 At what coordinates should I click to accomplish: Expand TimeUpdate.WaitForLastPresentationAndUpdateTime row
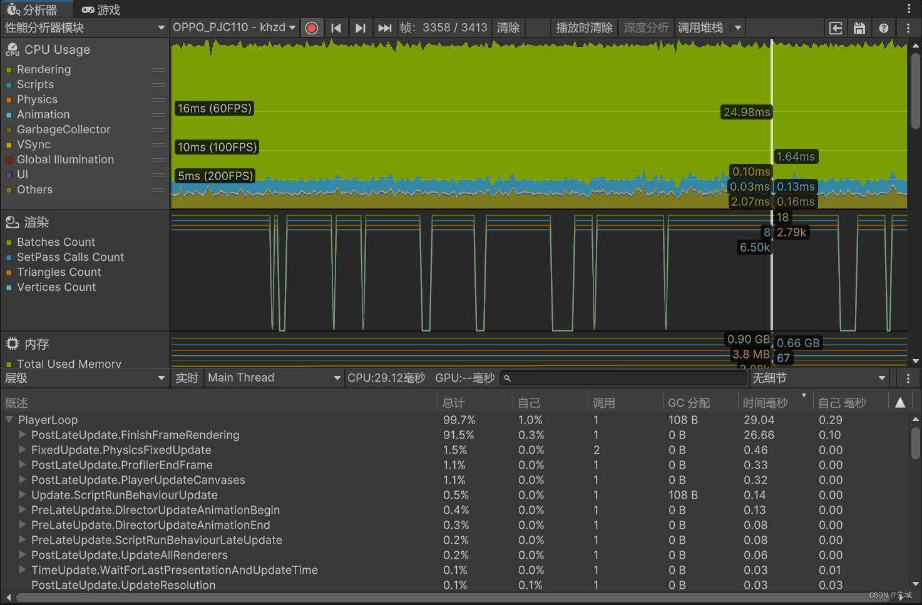23,569
